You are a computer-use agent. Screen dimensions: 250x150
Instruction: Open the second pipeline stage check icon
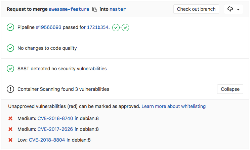125,28
